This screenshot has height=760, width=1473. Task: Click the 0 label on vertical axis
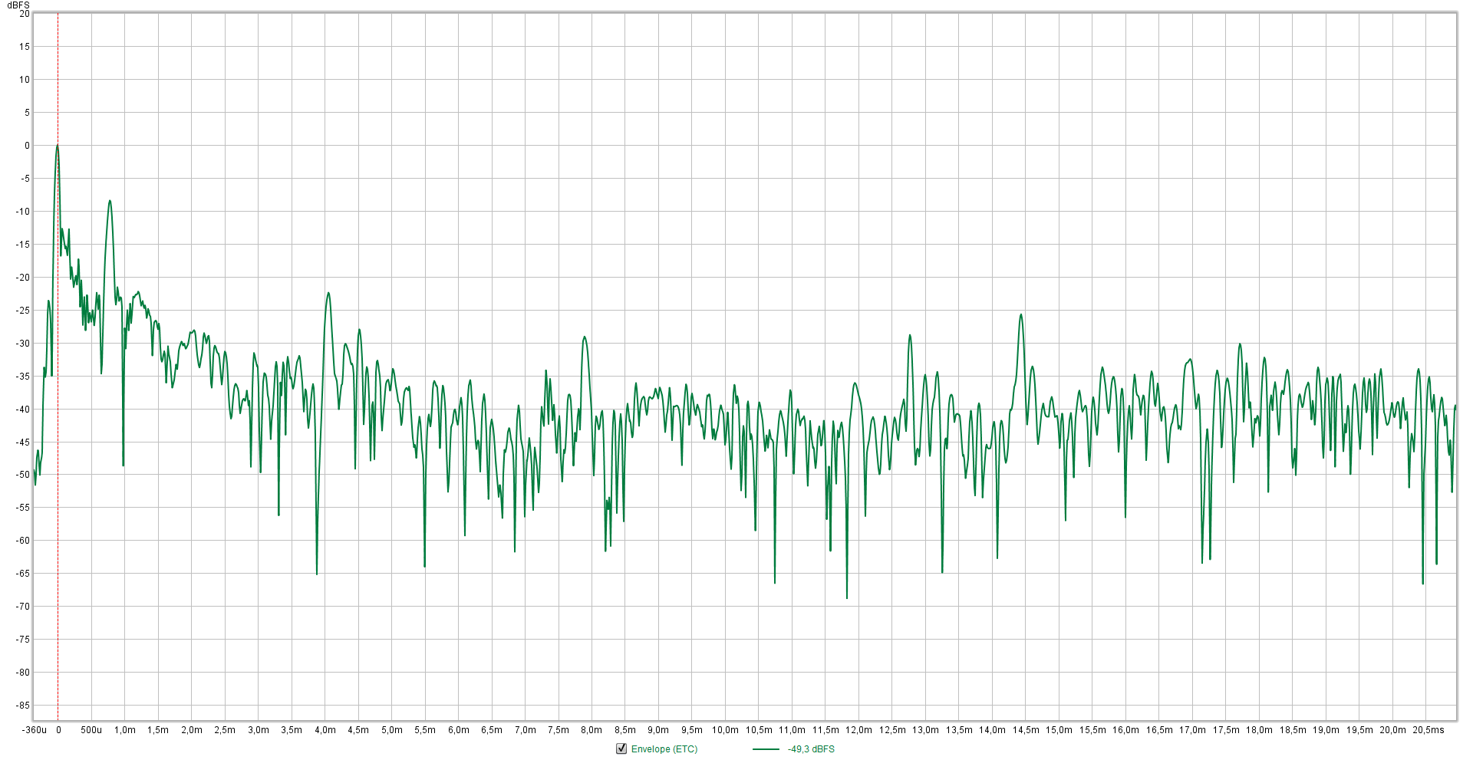click(27, 146)
